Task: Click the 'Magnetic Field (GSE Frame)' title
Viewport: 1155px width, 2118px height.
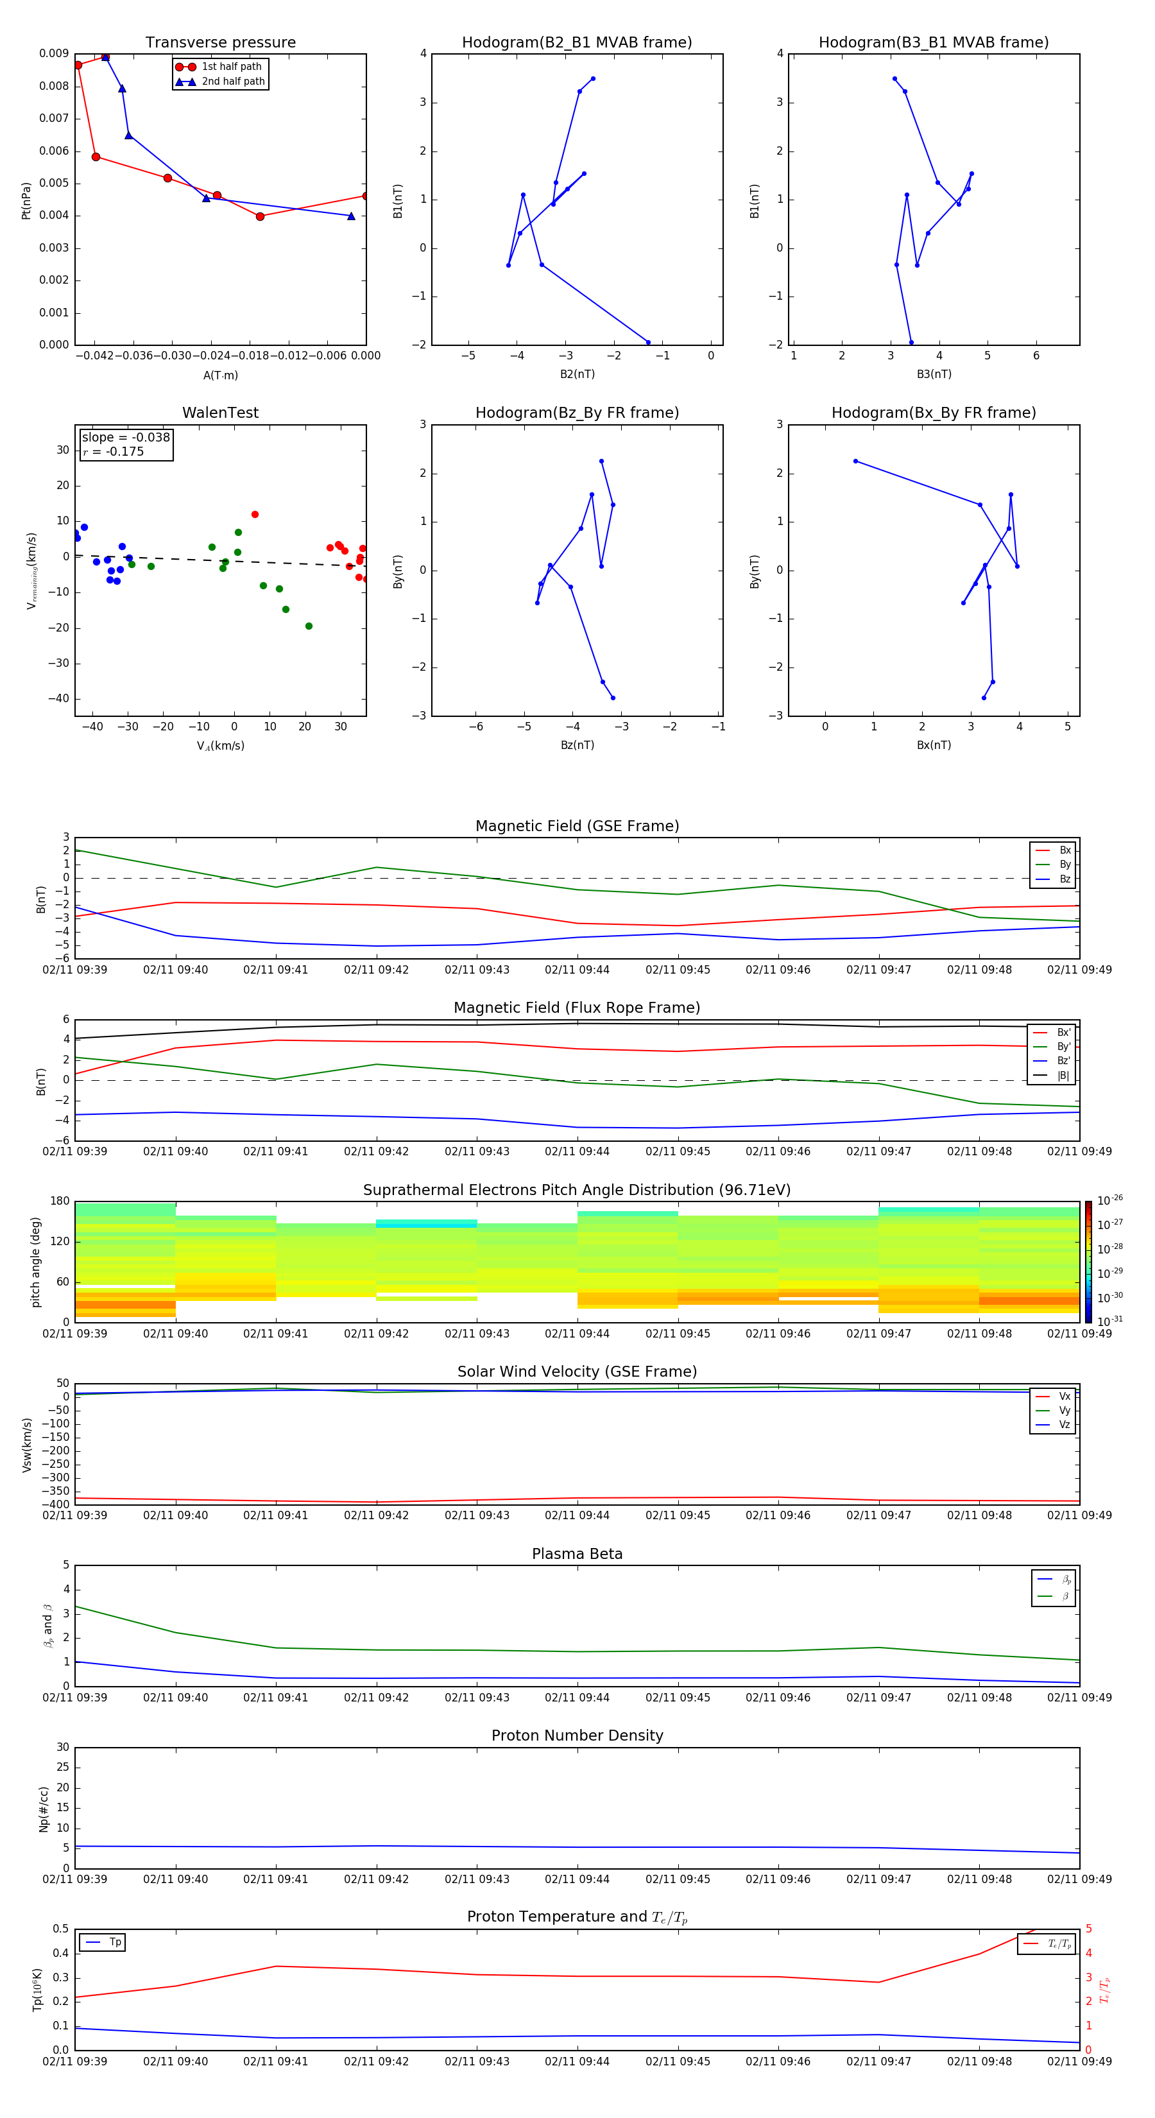Action: (x=577, y=826)
